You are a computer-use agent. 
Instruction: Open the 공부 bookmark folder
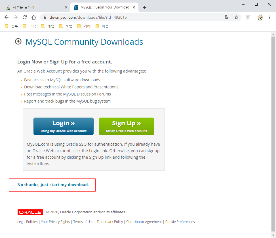click(11, 26)
